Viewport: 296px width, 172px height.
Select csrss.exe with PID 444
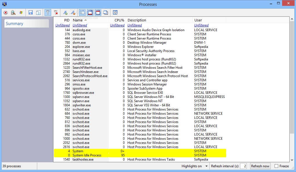coord(140,38)
